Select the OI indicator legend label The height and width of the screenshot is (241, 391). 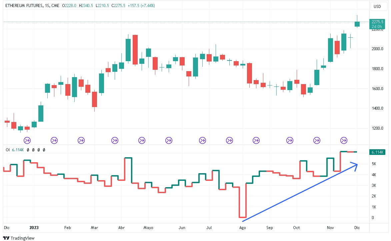coord(7,150)
